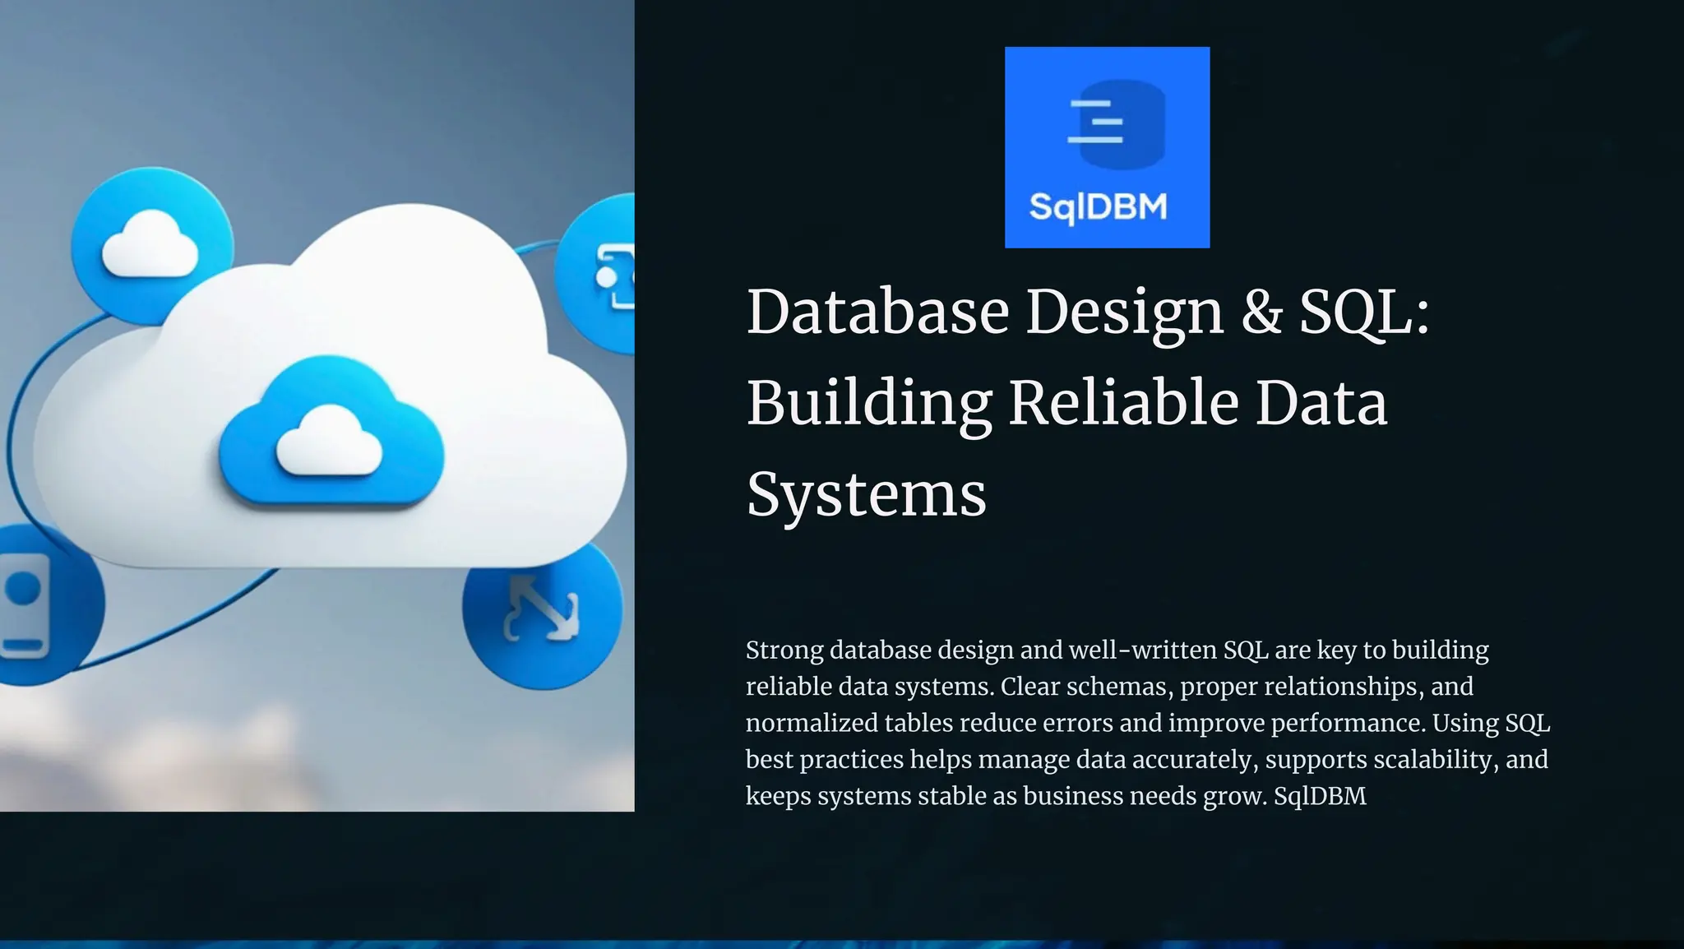Click the 'SqlDBM' wordmark inside the logo
The height and width of the screenshot is (949, 1684).
[x=1098, y=206]
